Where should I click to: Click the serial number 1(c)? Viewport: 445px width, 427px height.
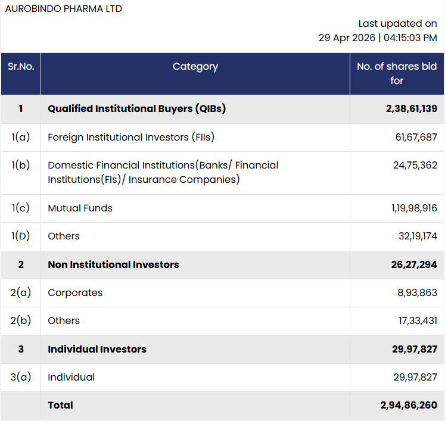pos(21,208)
